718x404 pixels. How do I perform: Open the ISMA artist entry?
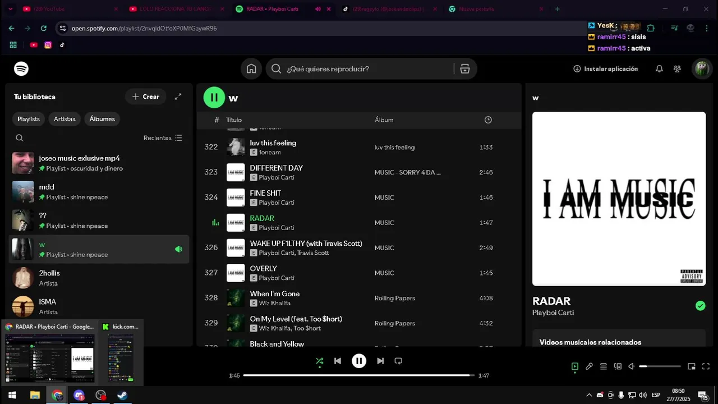pos(99,306)
